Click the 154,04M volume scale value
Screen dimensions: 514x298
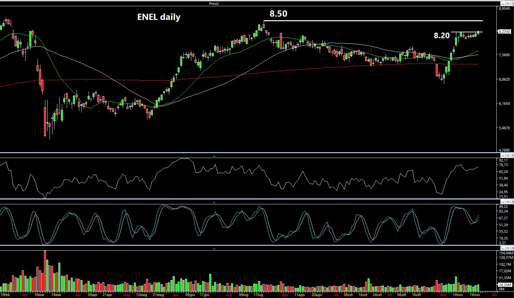pyautogui.click(x=506, y=253)
